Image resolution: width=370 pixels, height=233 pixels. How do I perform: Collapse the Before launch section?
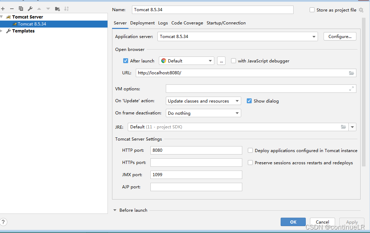pos(115,210)
